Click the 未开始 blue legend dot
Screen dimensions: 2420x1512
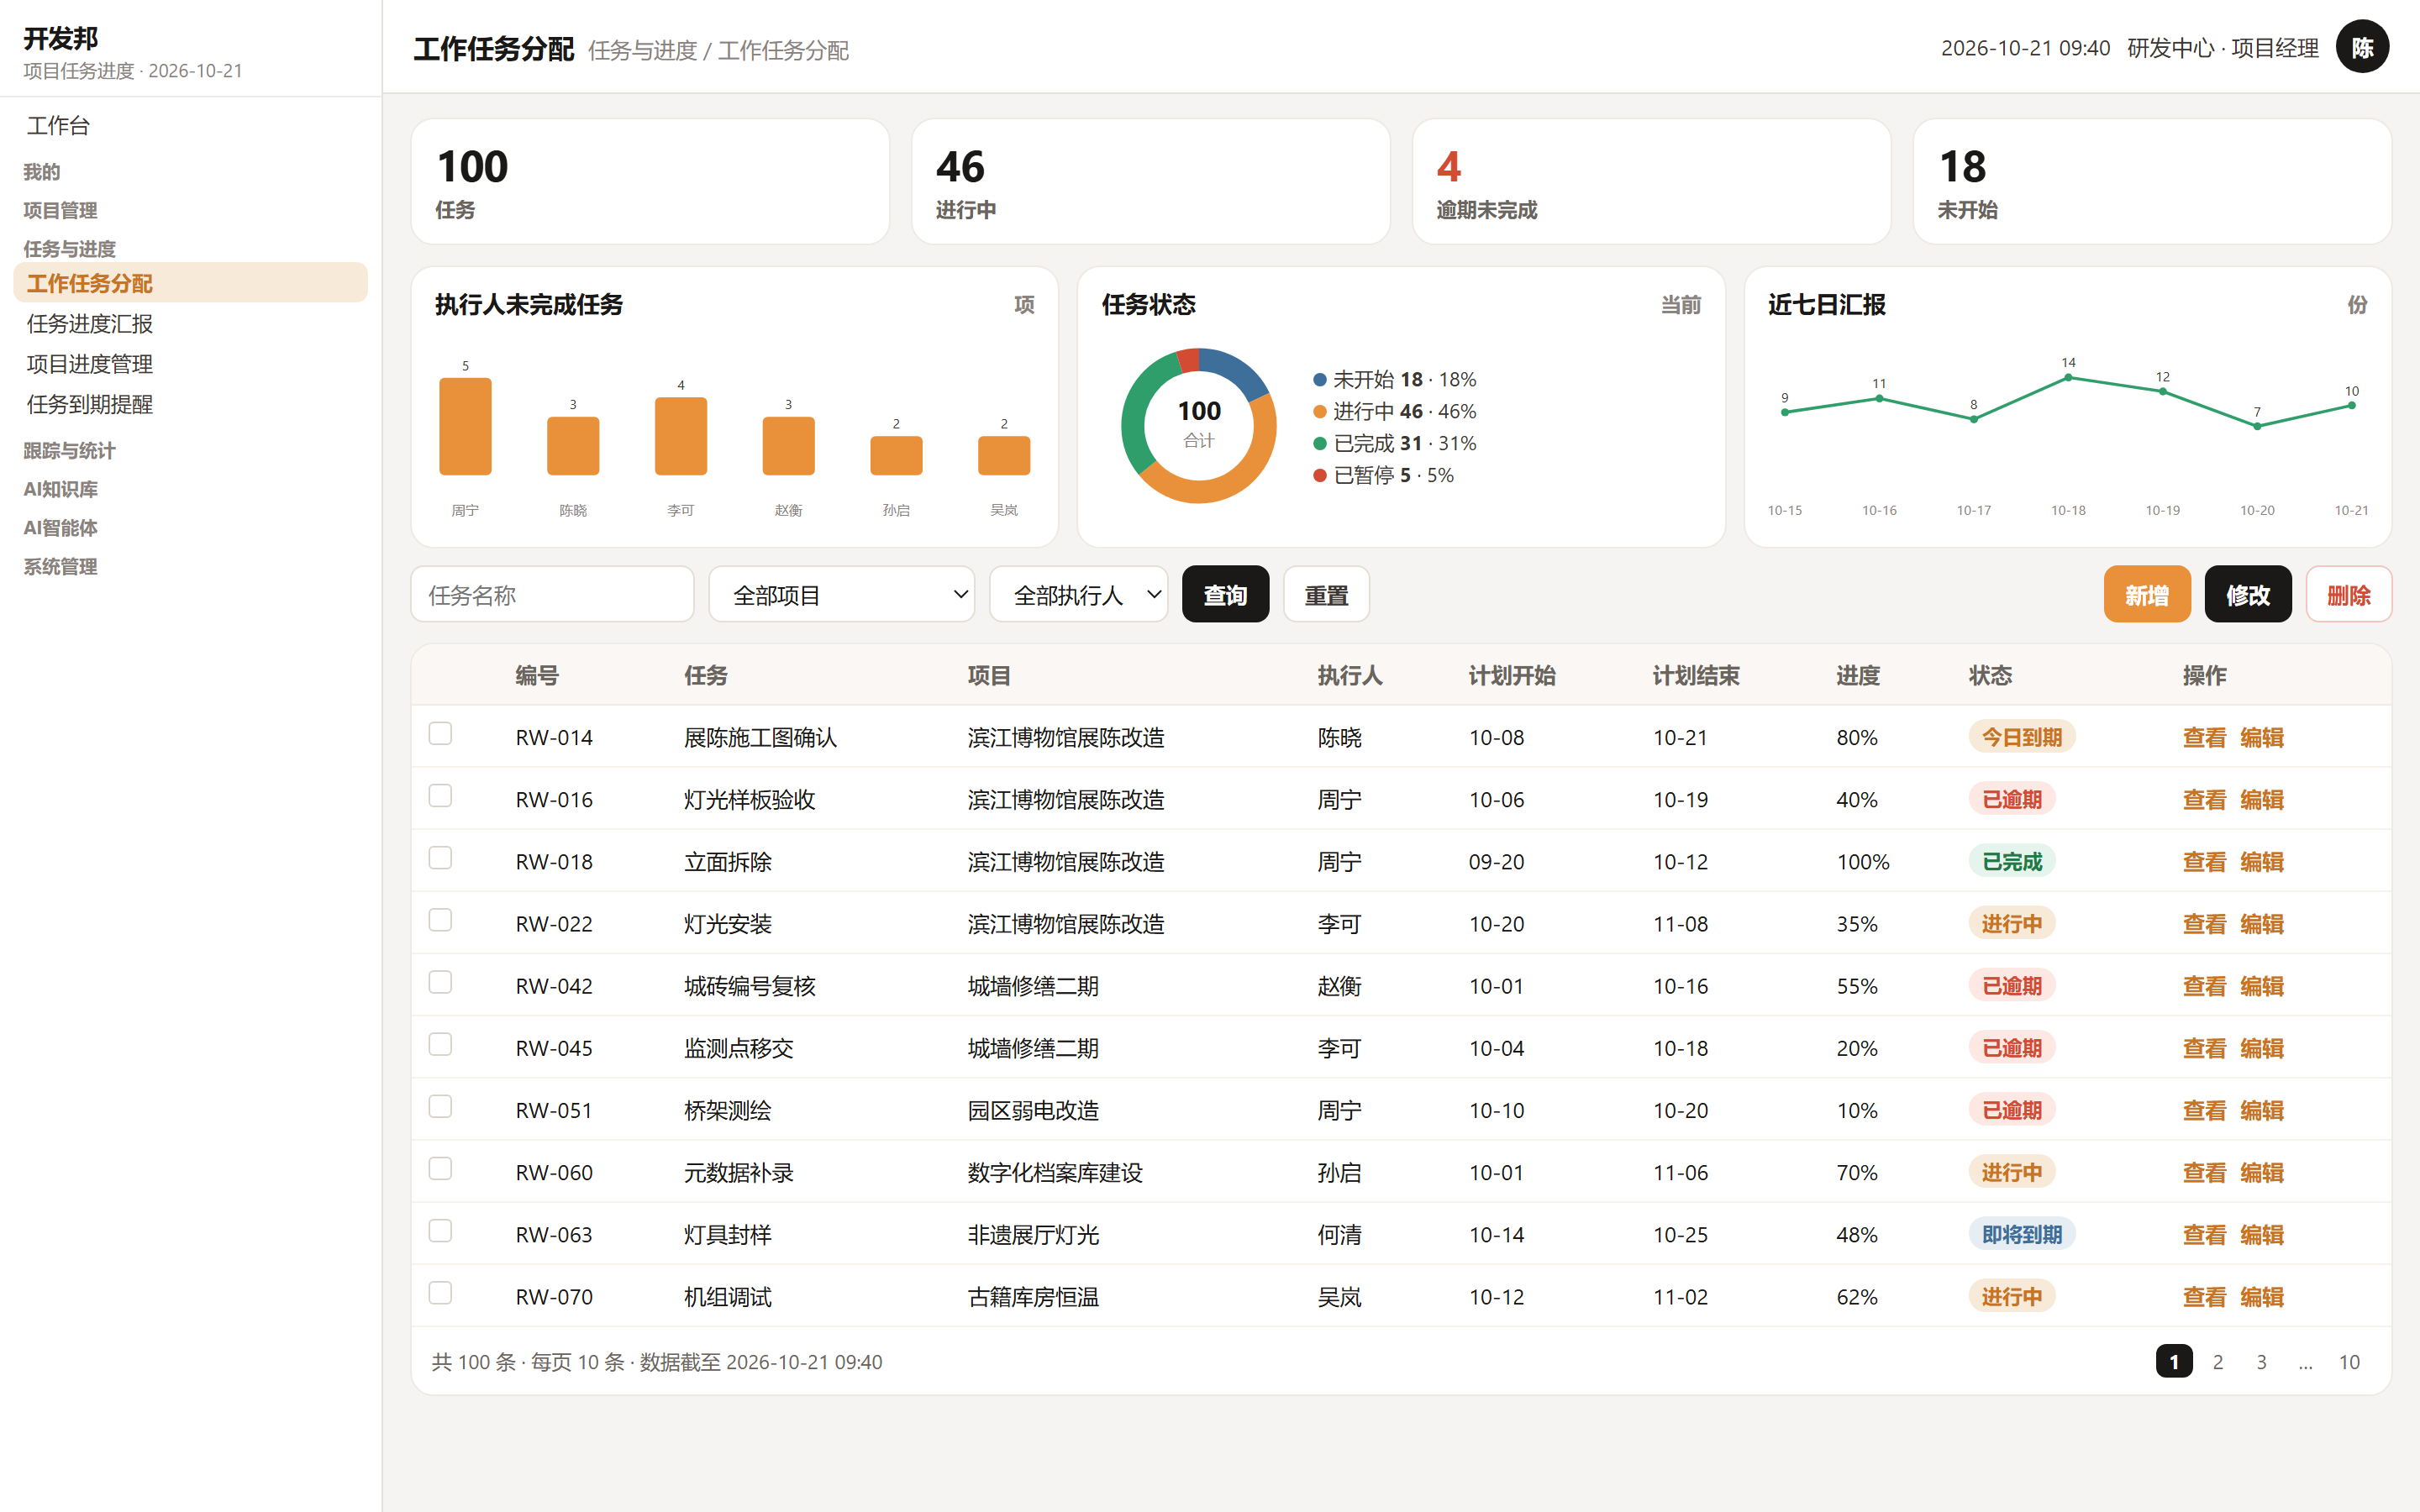pyautogui.click(x=1319, y=380)
